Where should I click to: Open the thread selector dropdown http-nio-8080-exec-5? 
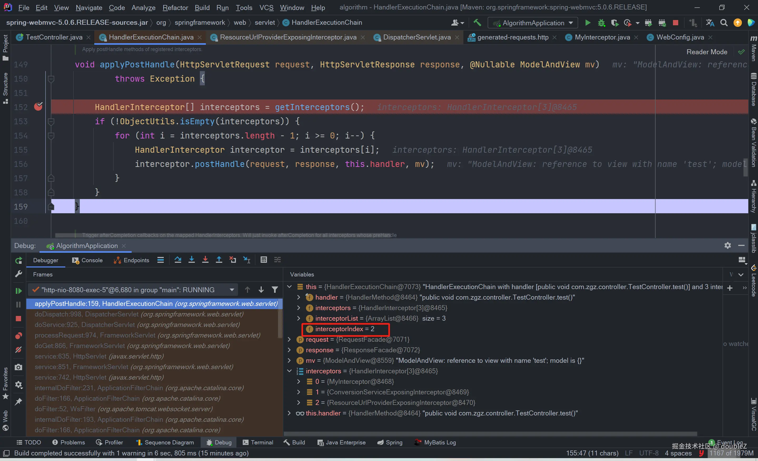pyautogui.click(x=232, y=290)
